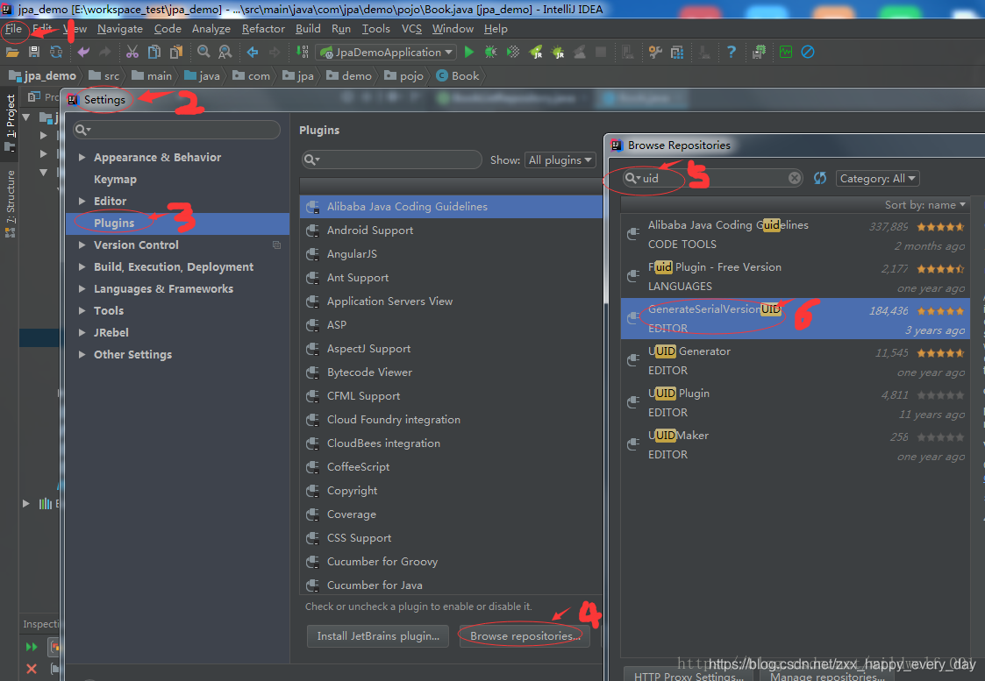The image size is (985, 681).
Task: Click the Replace toolbar icon
Action: click(225, 52)
